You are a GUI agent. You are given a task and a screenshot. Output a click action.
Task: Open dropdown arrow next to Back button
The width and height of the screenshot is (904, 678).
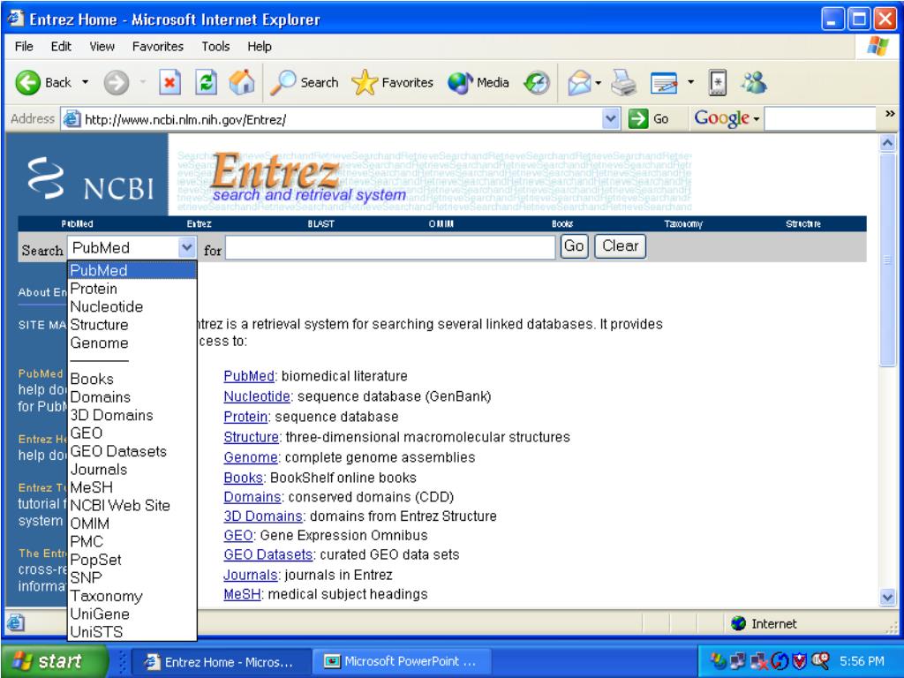[86, 82]
